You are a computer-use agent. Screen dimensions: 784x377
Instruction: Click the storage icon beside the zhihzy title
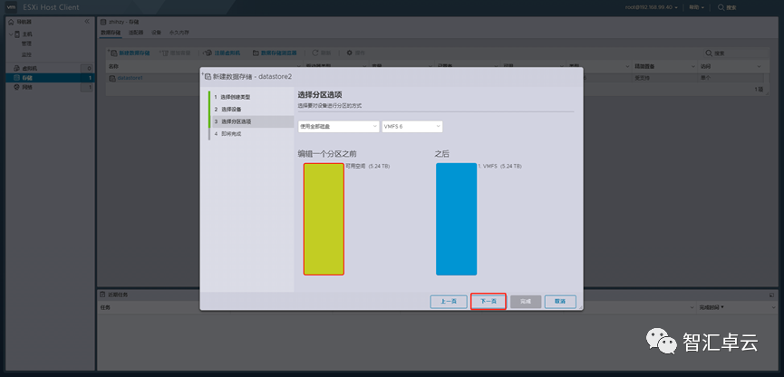click(103, 22)
